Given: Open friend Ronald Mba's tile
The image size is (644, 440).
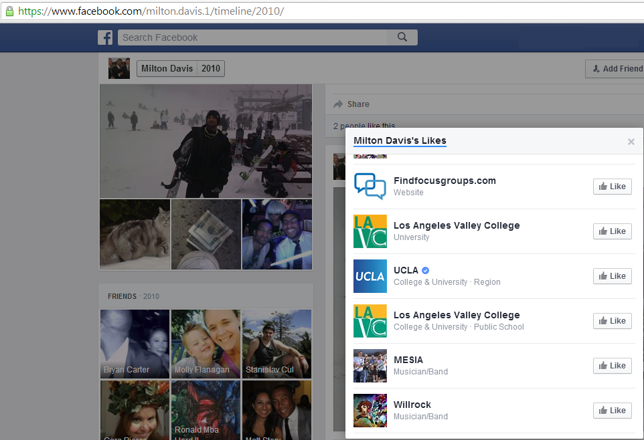Looking at the screenshot, I should point(206,410).
